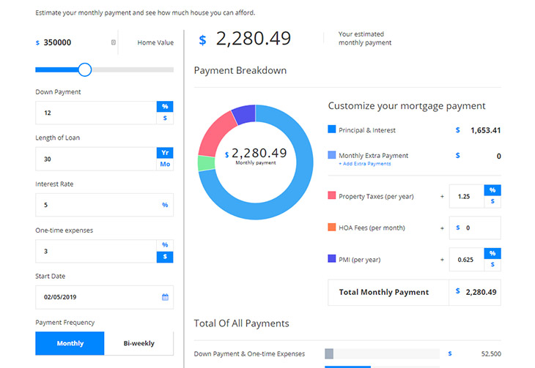
Task: Click the calculator icon beside home value
Action: click(114, 42)
